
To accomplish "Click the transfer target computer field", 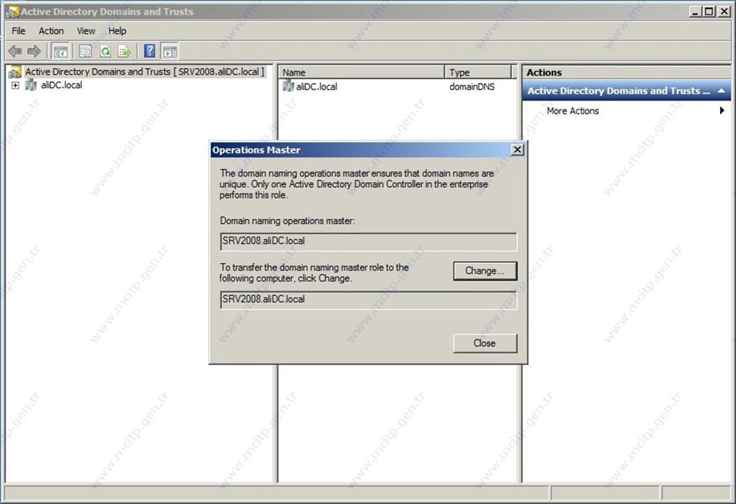I will click(369, 299).
